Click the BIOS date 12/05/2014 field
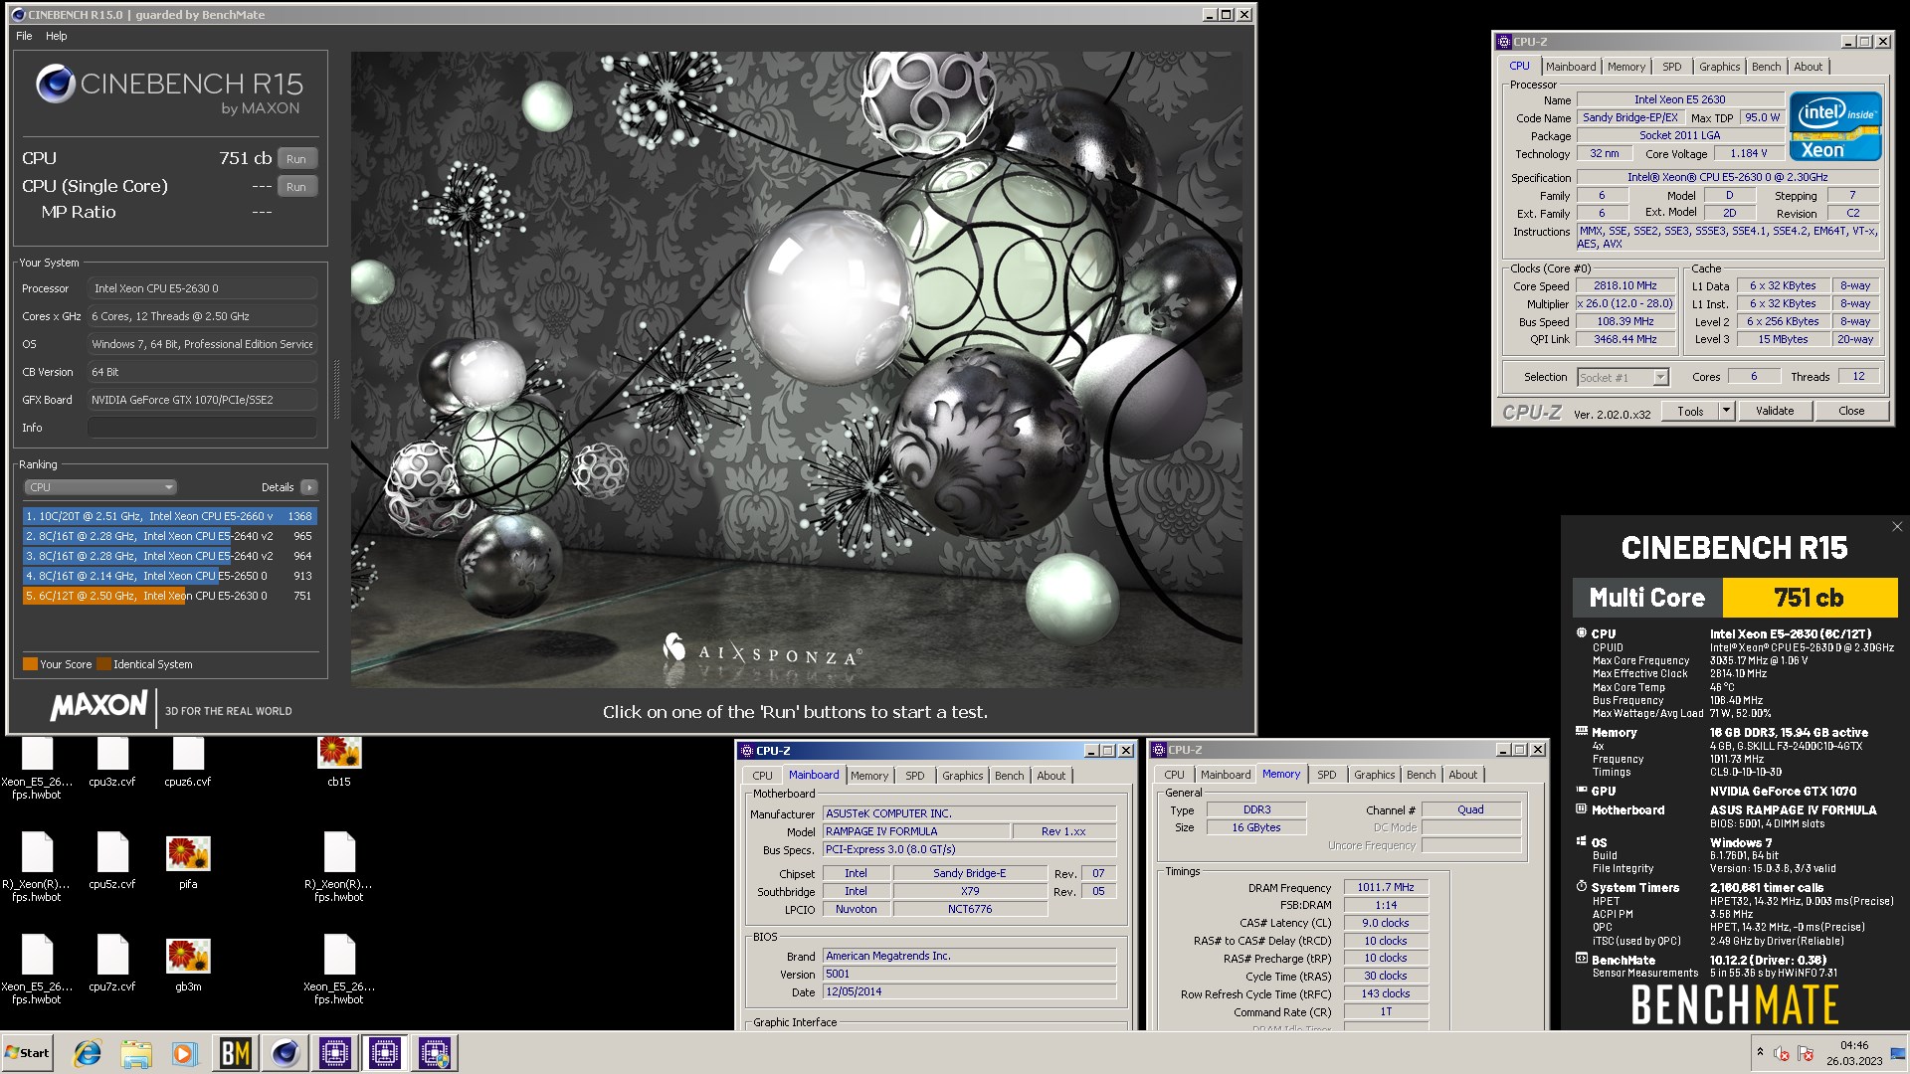This screenshot has width=1910, height=1074. (x=969, y=991)
